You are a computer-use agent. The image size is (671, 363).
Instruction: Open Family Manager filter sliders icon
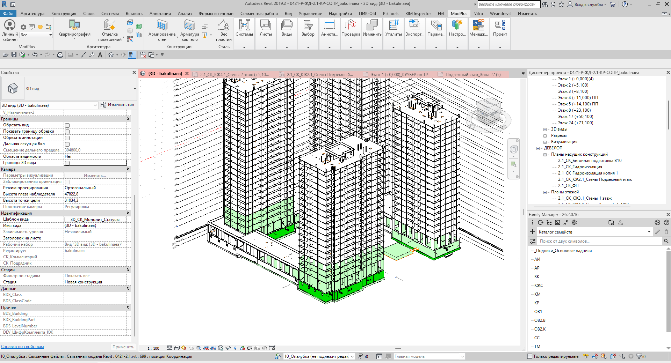coord(533,241)
